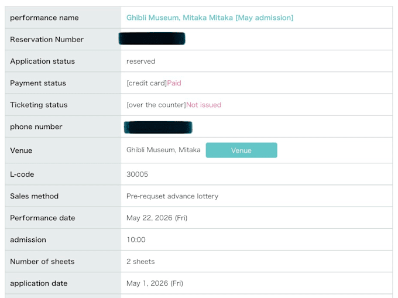Select application date 'May 1, 2026 (Fri)'
Image resolution: width=398 pixels, height=298 pixels.
(x=155, y=283)
